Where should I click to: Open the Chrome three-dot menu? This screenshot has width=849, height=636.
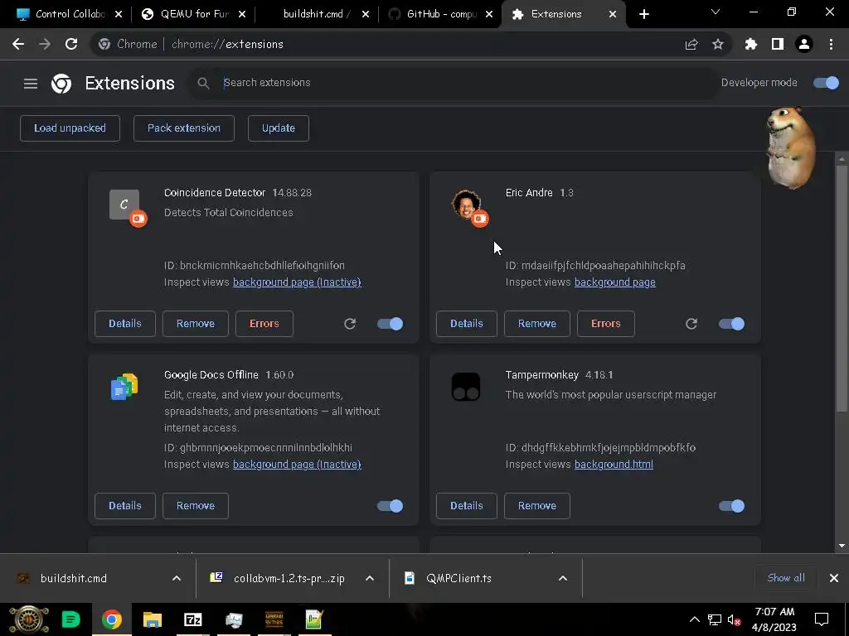831,45
